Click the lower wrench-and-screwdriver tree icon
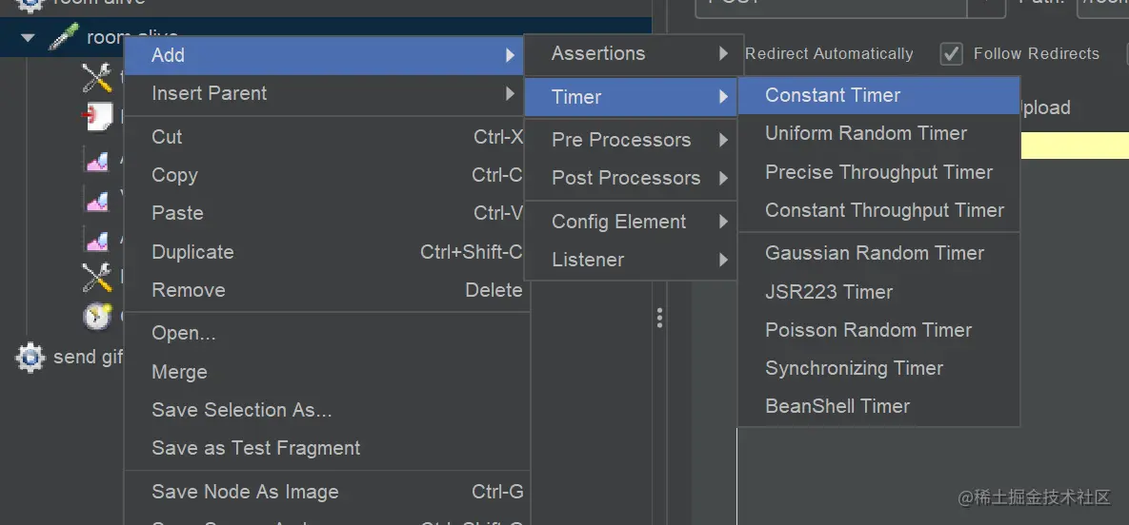This screenshot has height=525, width=1129. 96,277
